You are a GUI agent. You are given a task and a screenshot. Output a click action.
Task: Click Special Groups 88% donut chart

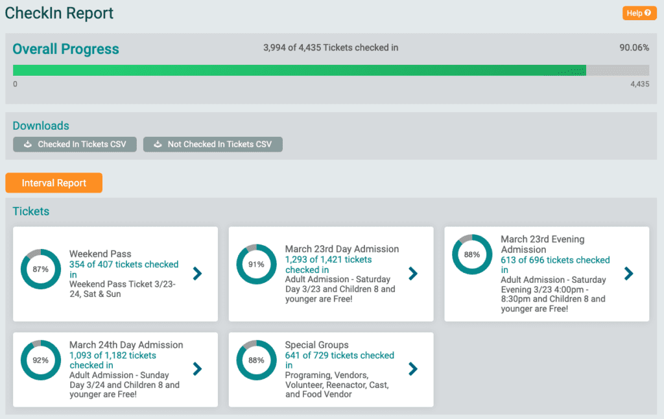256,360
